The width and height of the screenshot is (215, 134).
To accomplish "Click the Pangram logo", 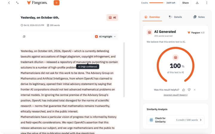I will tap(37, 3).
